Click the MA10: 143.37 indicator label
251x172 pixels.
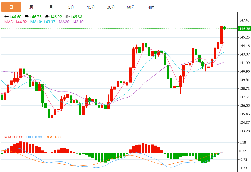coord(43,22)
